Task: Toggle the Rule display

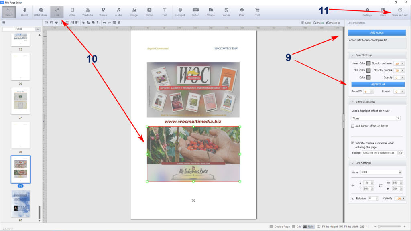Action: pyautogui.click(x=309, y=227)
